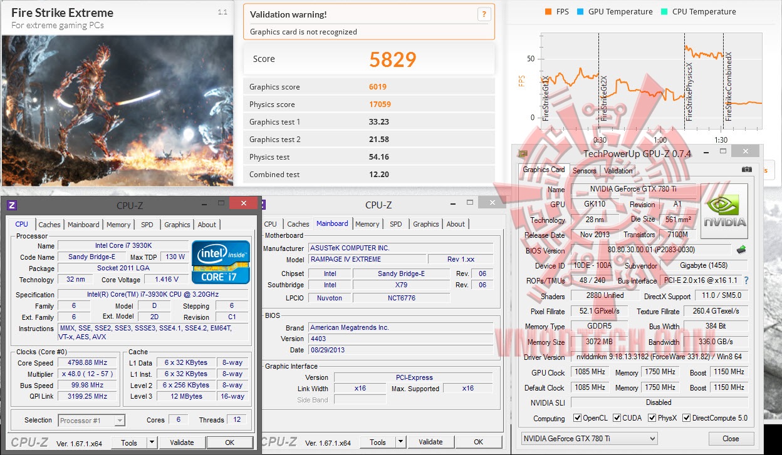
Task: Click the Graphics score value 6019
Action: point(378,87)
